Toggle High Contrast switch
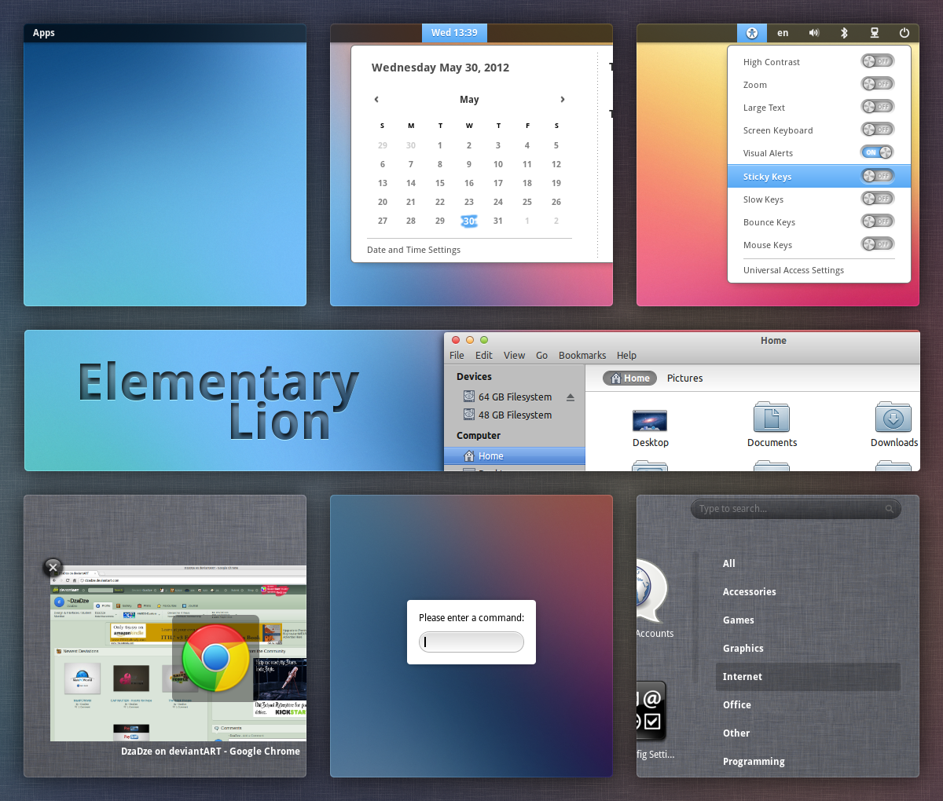This screenshot has width=943, height=801. click(x=877, y=61)
